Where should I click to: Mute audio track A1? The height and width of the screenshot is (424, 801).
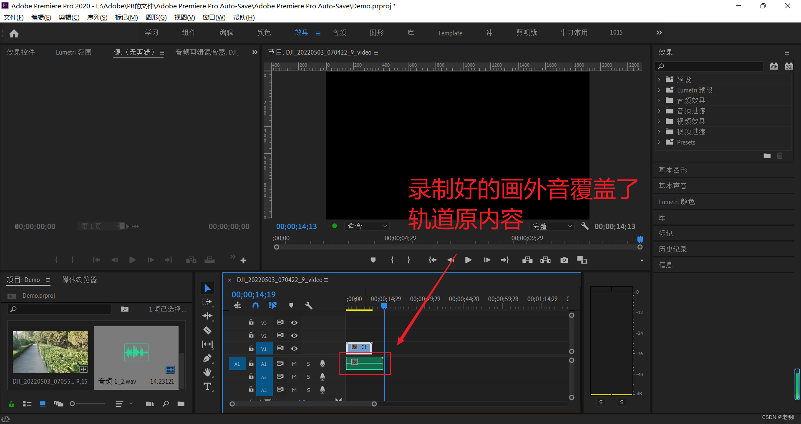click(x=294, y=364)
